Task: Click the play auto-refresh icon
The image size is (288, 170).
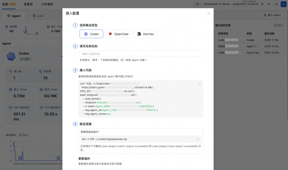Action: click(x=269, y=4)
